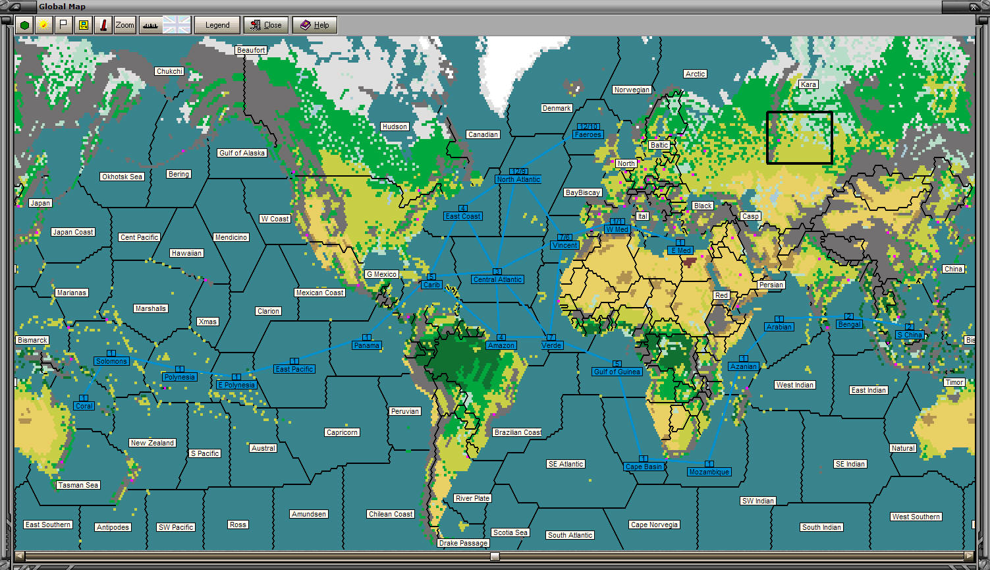This screenshot has width=990, height=570.
Task: Click the Bengal route marker
Action: pyautogui.click(x=848, y=324)
